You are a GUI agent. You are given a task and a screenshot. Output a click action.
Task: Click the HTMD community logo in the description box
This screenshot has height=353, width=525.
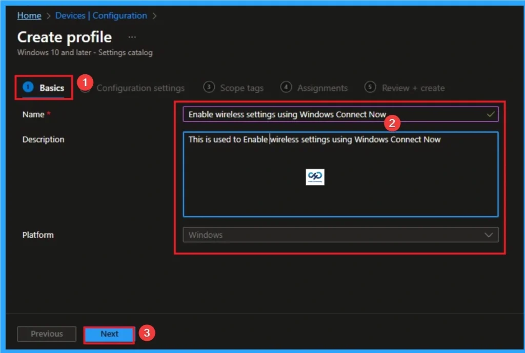click(315, 176)
